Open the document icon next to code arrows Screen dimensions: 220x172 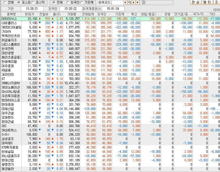[x=144, y=2]
